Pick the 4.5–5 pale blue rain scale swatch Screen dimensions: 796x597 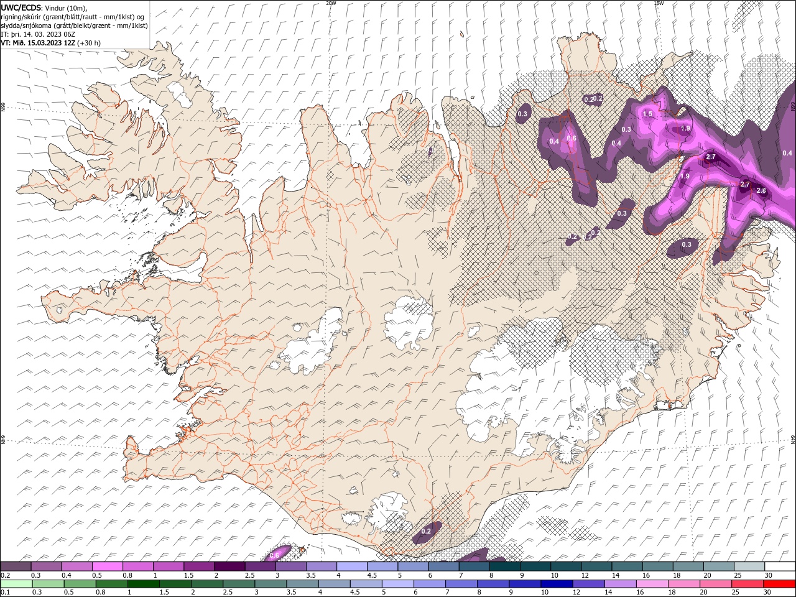point(365,584)
